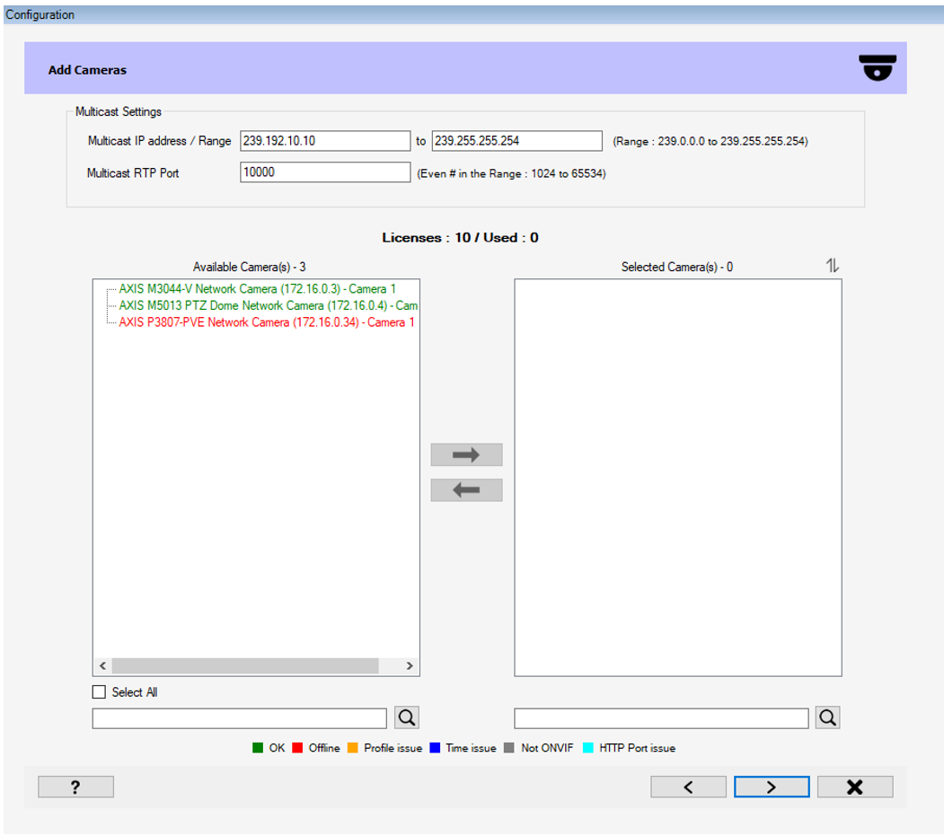Proceed to next step with forward chevron
Screen dimensions: 944x836
(x=771, y=787)
